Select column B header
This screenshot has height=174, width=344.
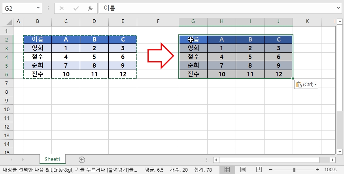38,21
